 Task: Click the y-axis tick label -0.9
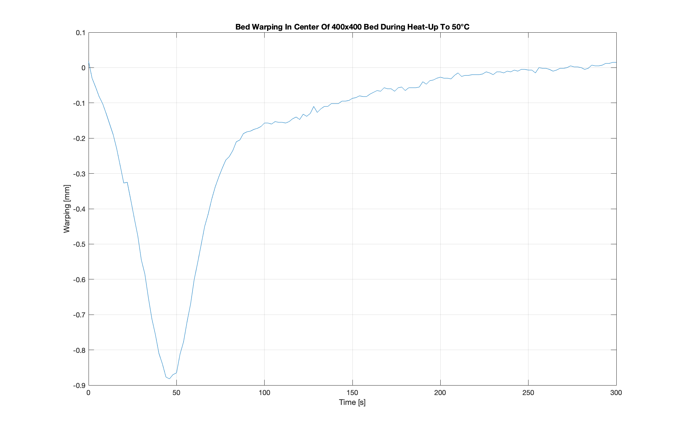(x=79, y=386)
